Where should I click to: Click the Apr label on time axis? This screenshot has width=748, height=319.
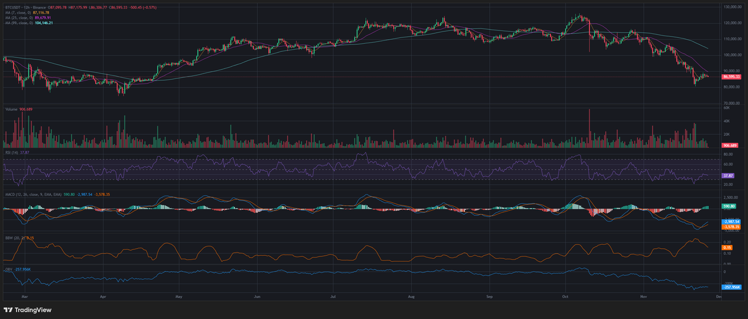102,297
